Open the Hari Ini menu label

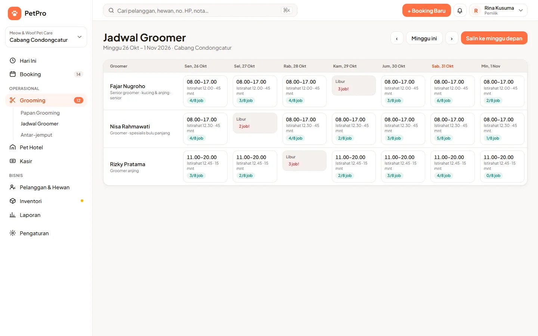28,61
